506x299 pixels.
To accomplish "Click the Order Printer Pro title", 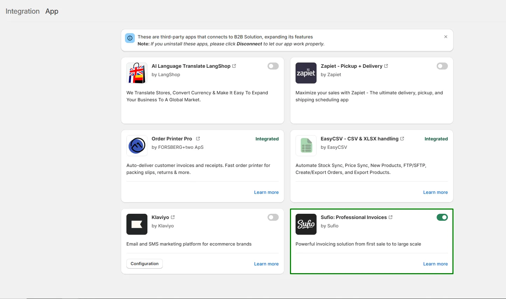I will pyautogui.click(x=172, y=139).
